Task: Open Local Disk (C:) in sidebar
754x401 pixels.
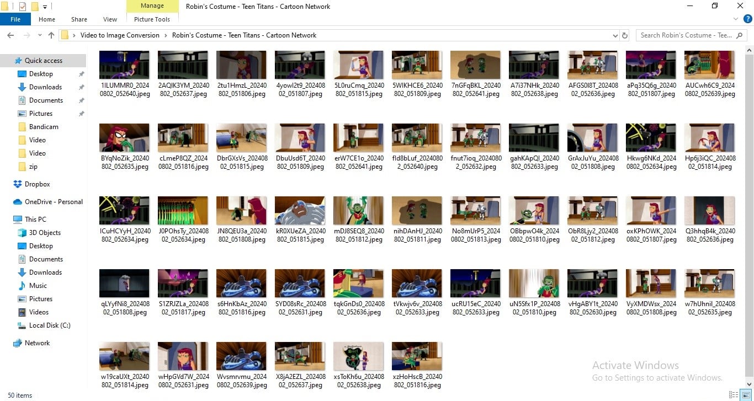Action: coord(50,325)
